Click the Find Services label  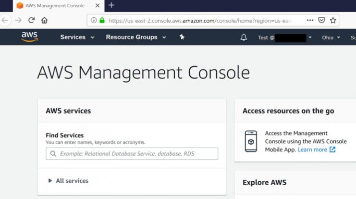pos(65,136)
